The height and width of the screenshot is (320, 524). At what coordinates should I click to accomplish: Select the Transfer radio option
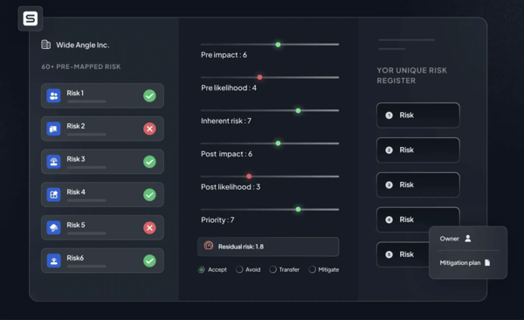273,269
